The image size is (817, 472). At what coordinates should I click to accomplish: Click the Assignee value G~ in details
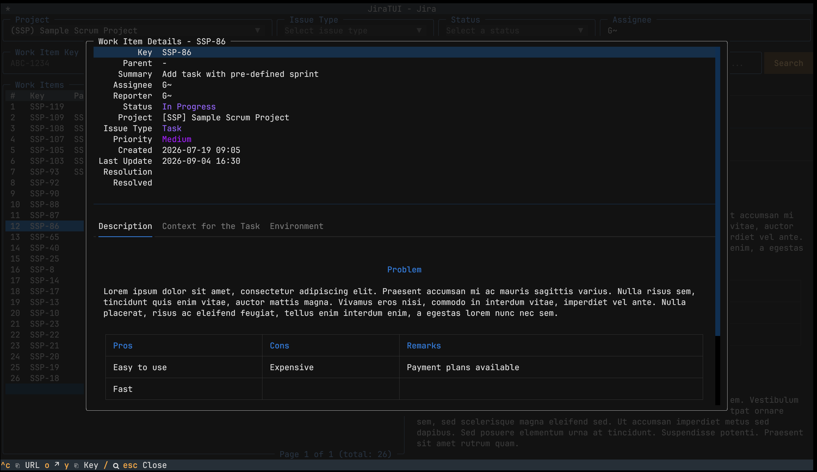point(167,85)
